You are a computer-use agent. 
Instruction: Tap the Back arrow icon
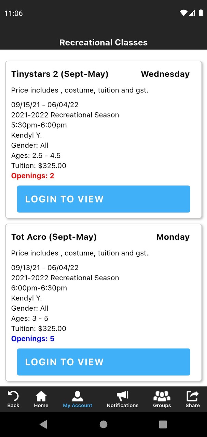tap(13, 396)
